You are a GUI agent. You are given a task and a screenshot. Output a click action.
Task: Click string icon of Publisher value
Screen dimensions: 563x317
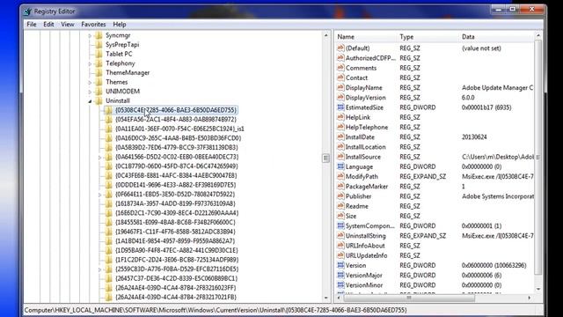point(340,195)
